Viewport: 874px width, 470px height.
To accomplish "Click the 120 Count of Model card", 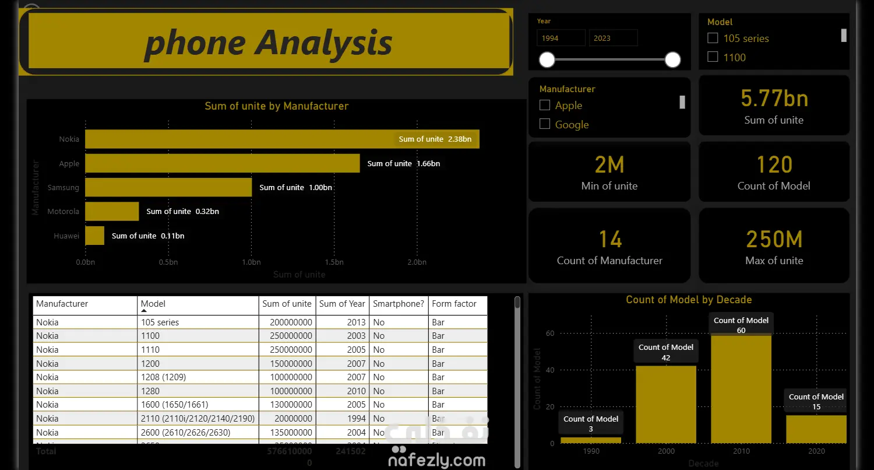I will click(774, 171).
